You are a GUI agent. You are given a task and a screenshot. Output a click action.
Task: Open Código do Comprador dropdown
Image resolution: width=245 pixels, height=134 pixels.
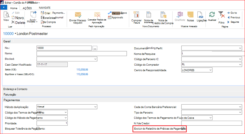(x=240, y=65)
